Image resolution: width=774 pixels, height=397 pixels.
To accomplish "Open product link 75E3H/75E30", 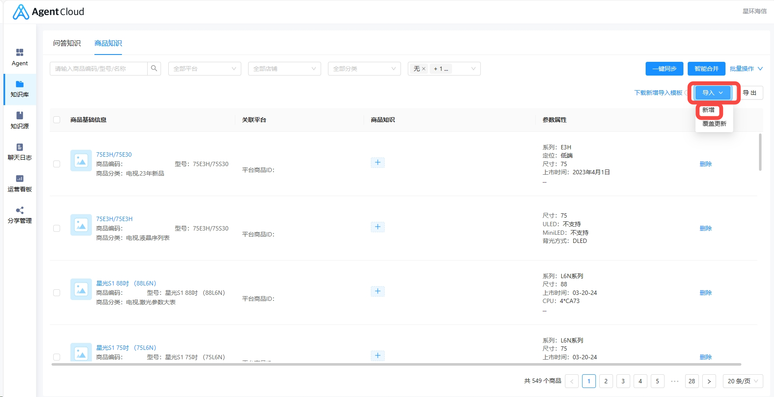I will coord(114,155).
